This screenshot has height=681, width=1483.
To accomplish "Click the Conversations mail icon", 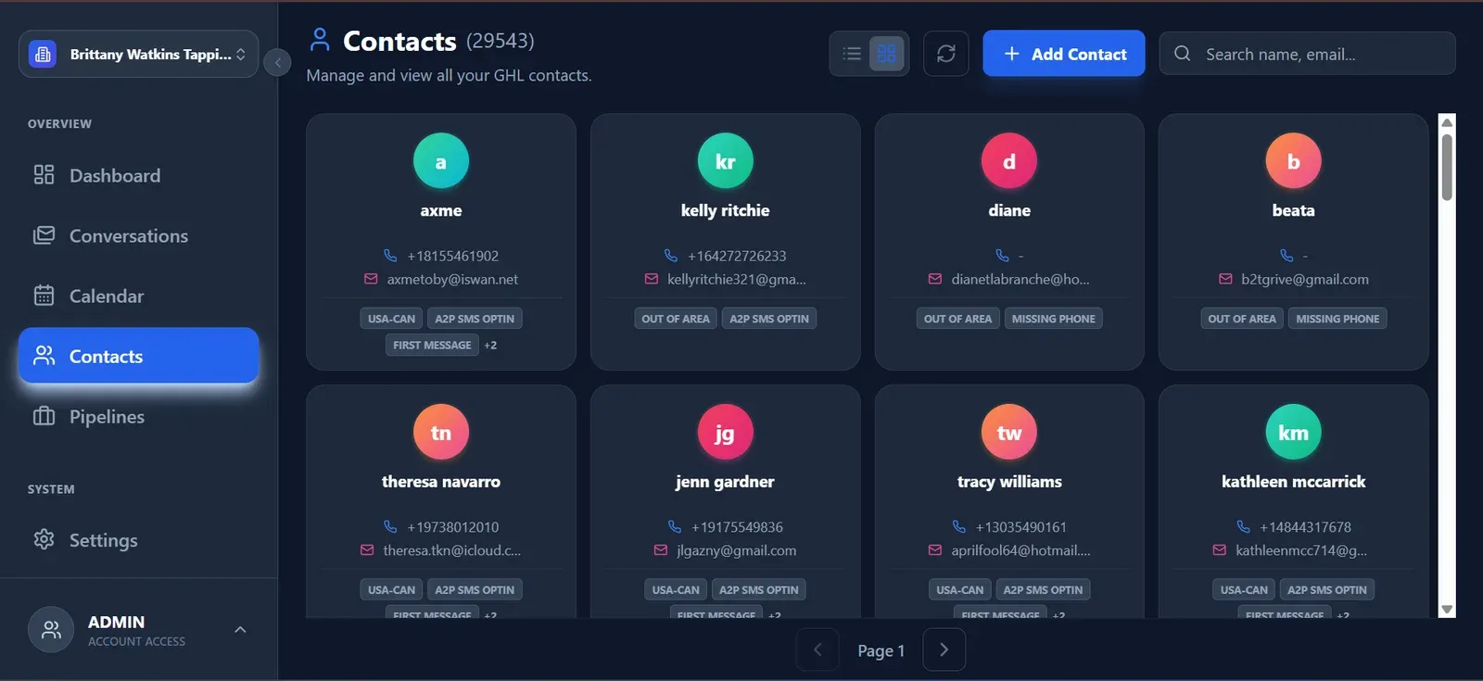I will coord(44,235).
